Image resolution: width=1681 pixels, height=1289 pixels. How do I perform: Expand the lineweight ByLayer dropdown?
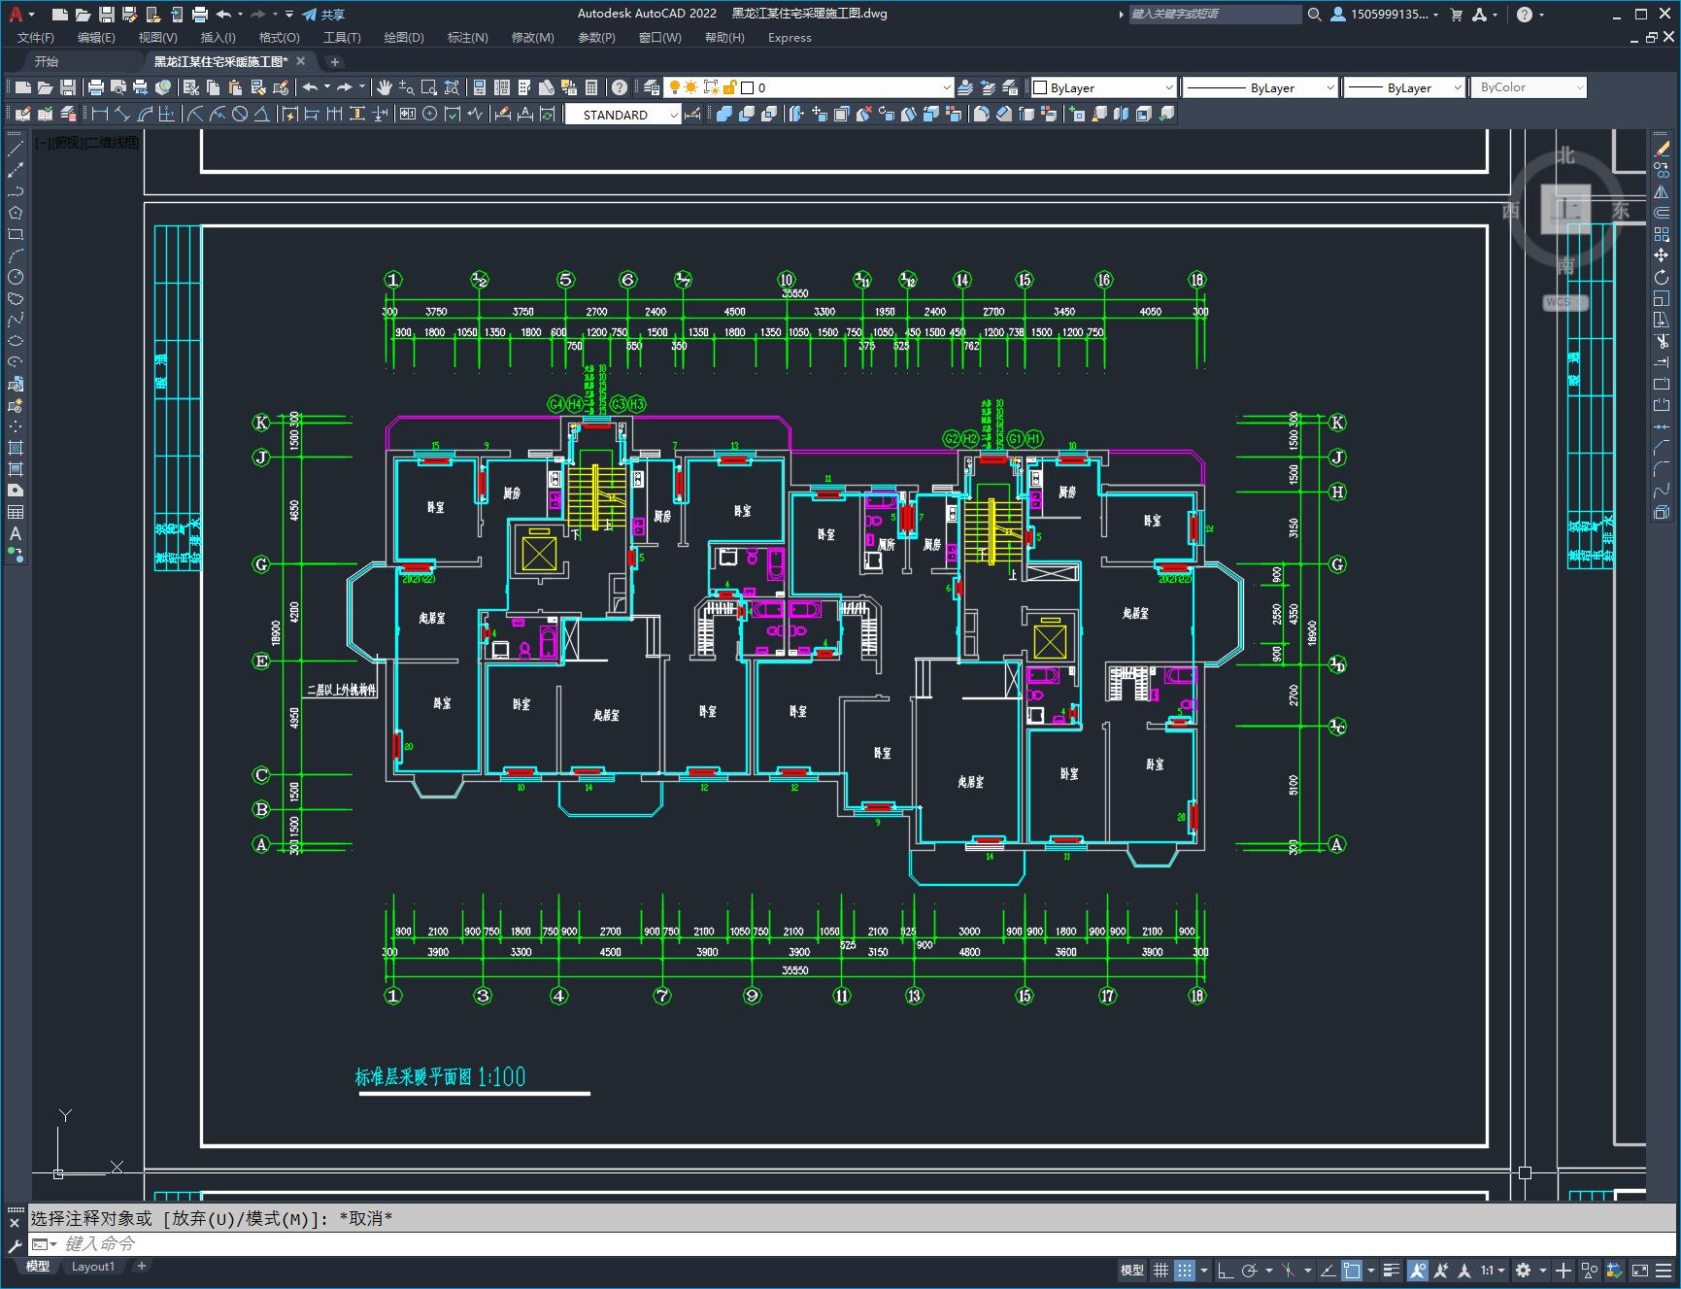point(1404,87)
